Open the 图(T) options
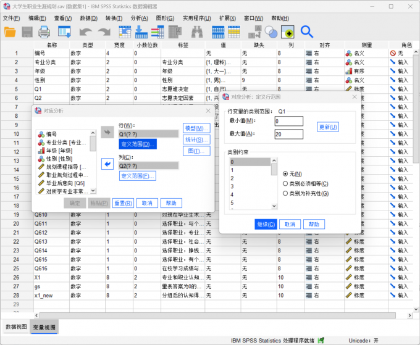The image size is (420, 345). coord(196,151)
